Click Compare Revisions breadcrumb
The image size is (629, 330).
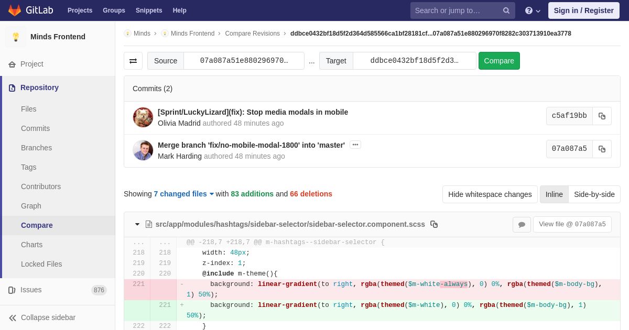(253, 34)
